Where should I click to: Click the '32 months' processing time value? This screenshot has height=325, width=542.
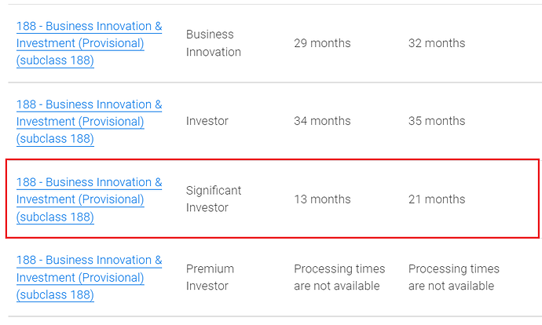[x=436, y=43]
